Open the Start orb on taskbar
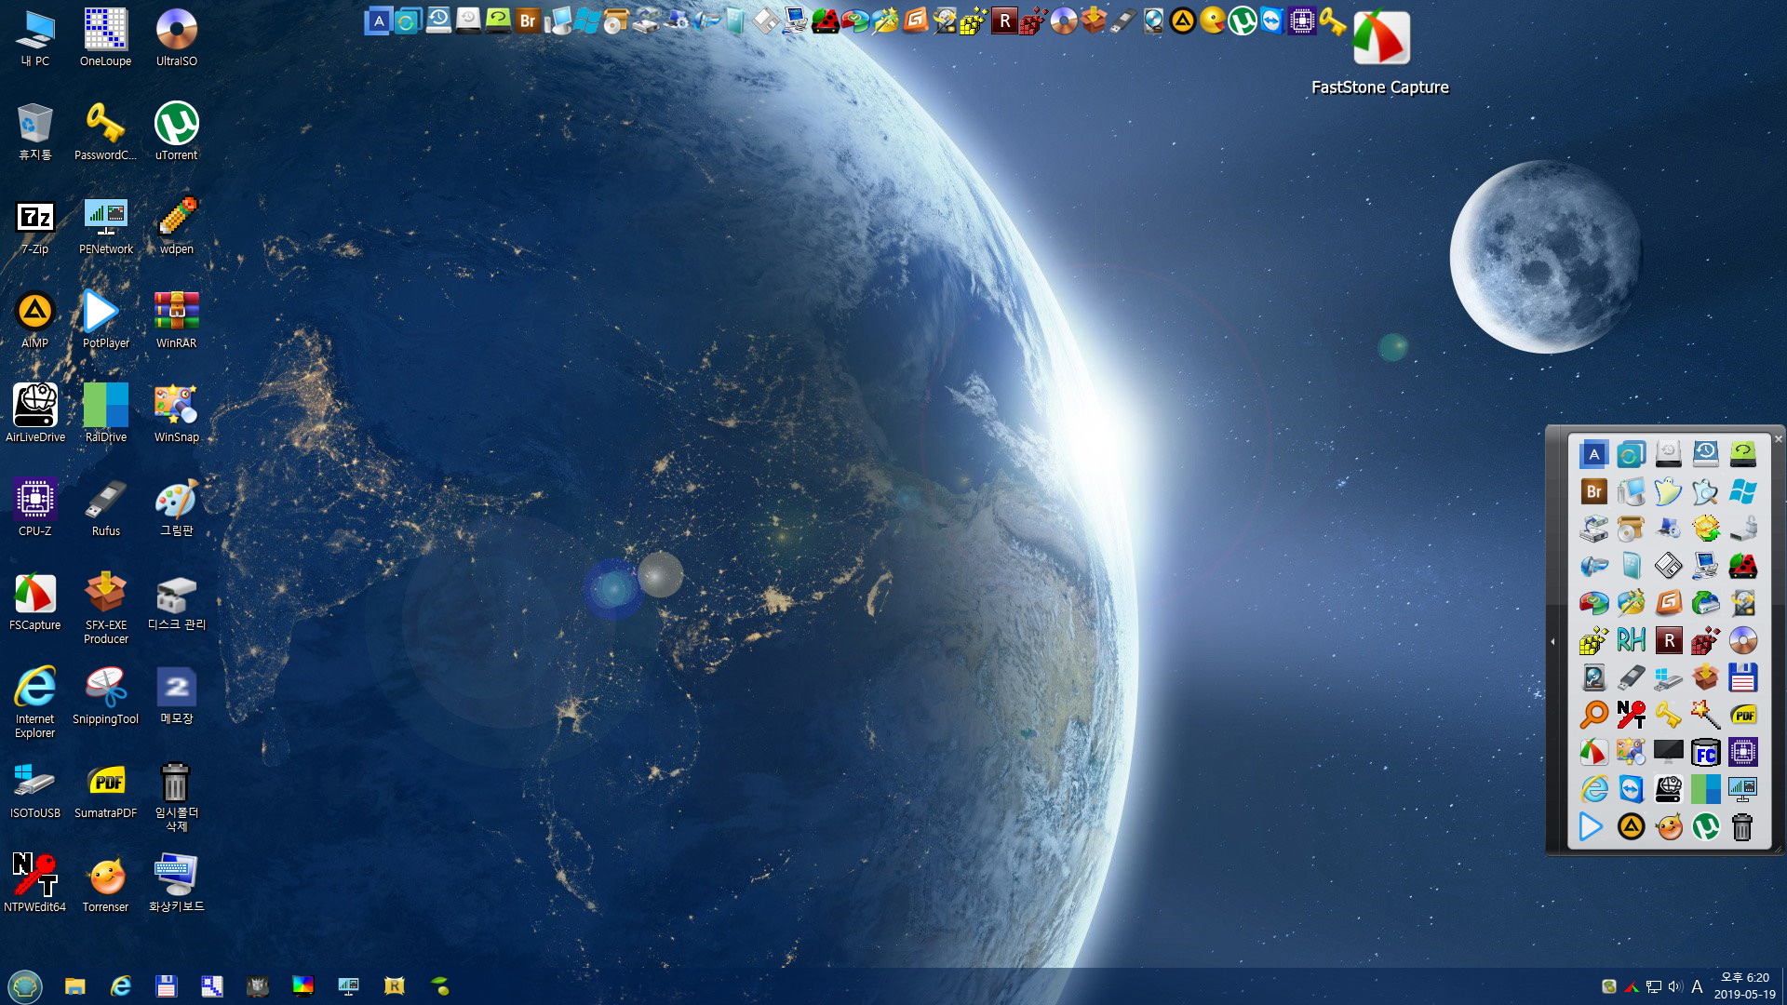The image size is (1787, 1005). click(x=25, y=985)
